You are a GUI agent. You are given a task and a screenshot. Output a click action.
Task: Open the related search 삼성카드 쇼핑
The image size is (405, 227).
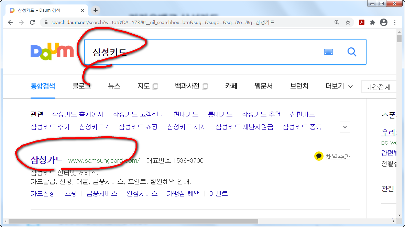click(x=138, y=127)
